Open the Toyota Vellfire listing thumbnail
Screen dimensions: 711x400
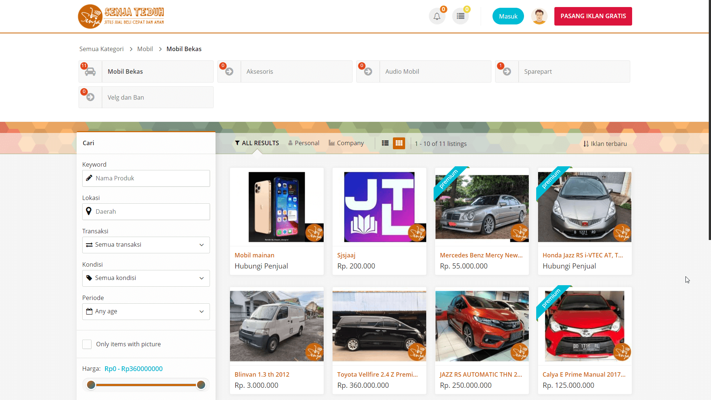(379, 325)
